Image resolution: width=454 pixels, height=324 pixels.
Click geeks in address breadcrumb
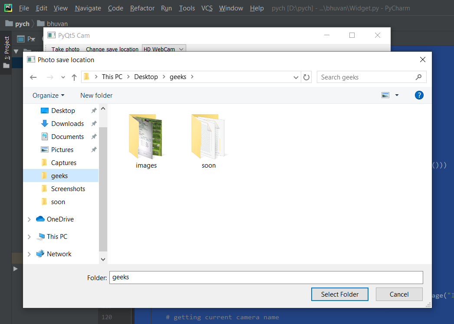click(178, 77)
